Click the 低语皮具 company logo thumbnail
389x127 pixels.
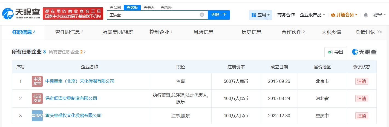[x=37, y=98]
